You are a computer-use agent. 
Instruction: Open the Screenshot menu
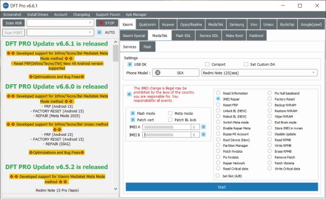12,15
